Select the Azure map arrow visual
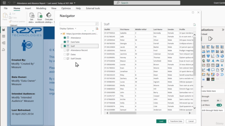This screenshot has width=225, height=126. (213, 61)
